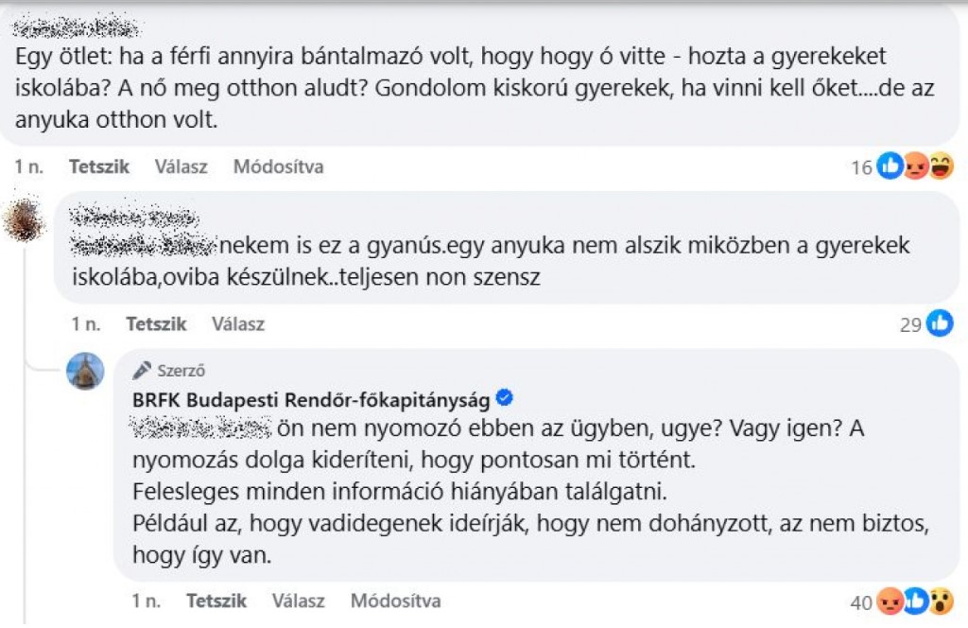Like the second comment with Tetszik

(x=156, y=324)
